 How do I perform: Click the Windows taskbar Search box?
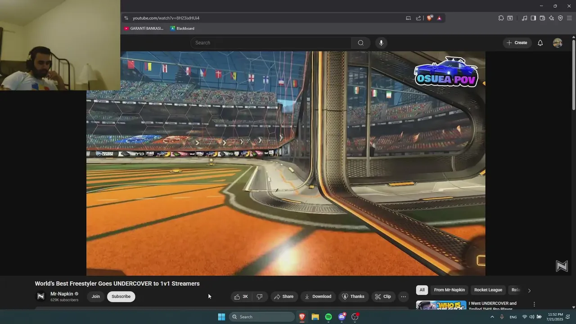(262, 317)
